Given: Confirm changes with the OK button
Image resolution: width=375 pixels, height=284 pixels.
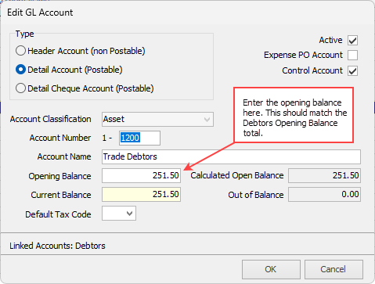Looking at the screenshot, I should coord(271,269).
